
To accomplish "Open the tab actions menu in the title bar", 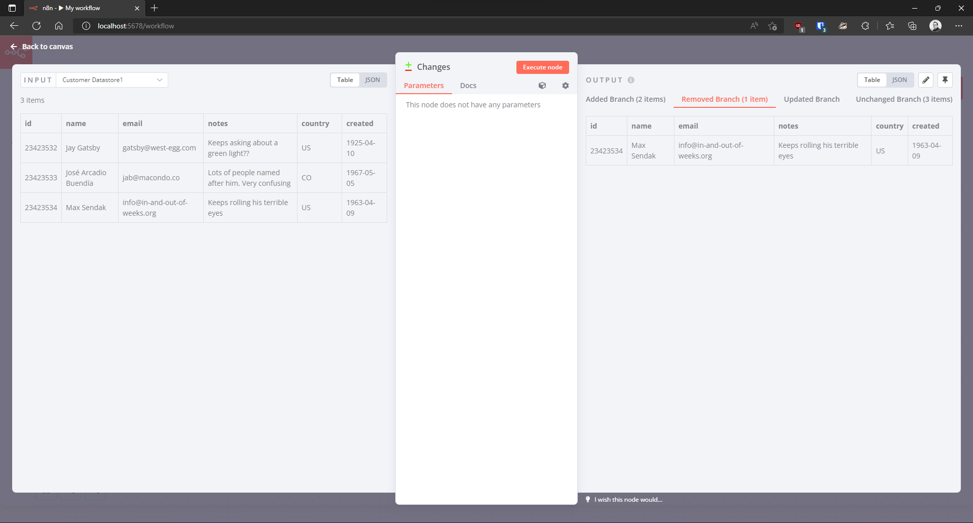I will tap(11, 8).
